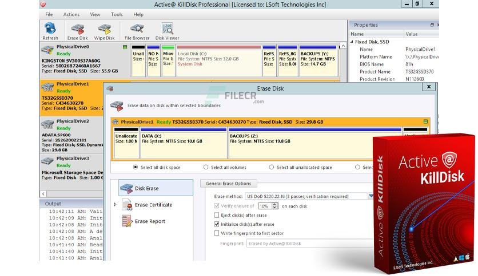Click the 'BIOS Name' property row
The image size is (478, 276).
[x=394, y=64]
